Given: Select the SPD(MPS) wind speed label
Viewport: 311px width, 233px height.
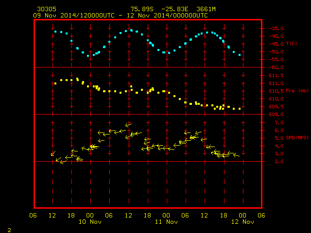Looking at the screenshot, I should [x=297, y=138].
